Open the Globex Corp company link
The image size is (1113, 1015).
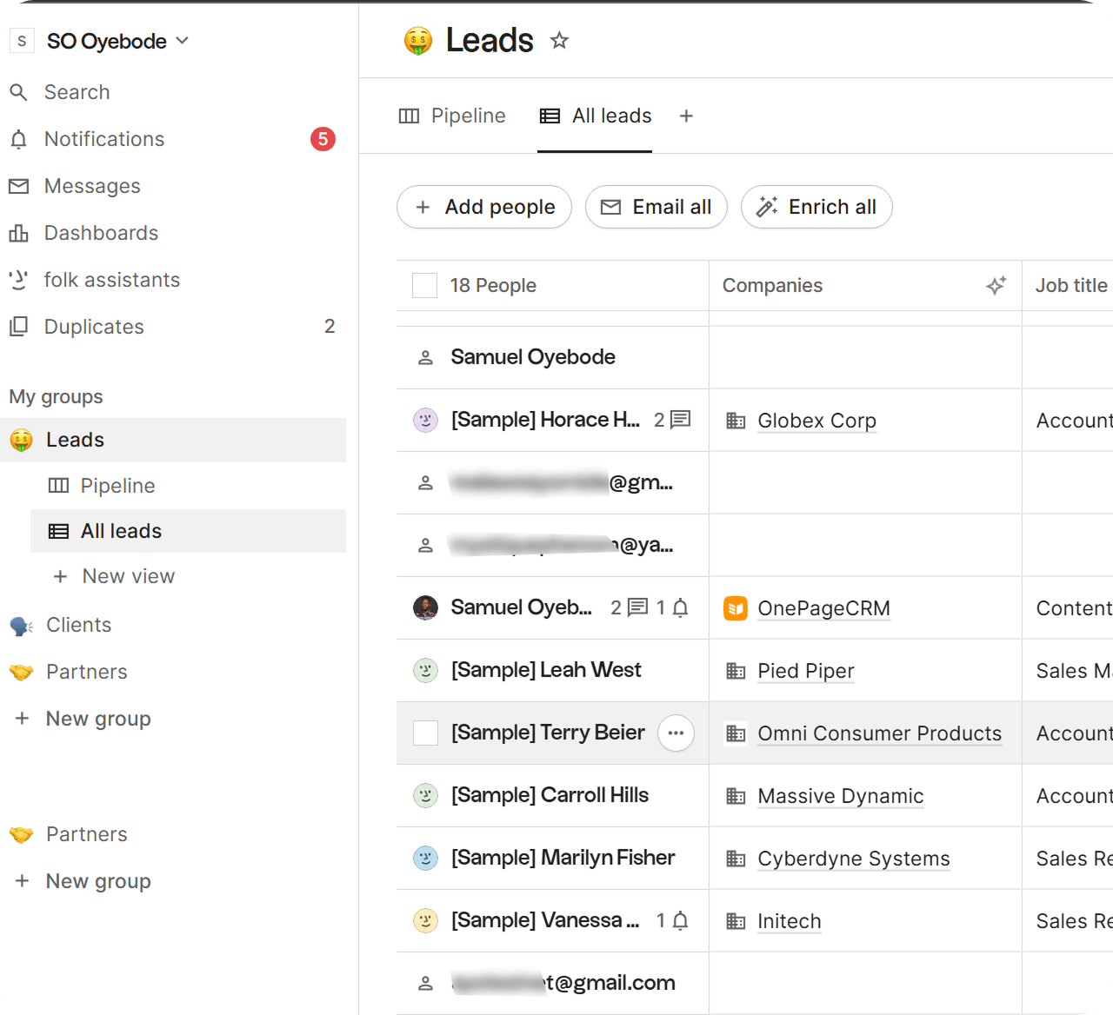pyautogui.click(x=816, y=421)
